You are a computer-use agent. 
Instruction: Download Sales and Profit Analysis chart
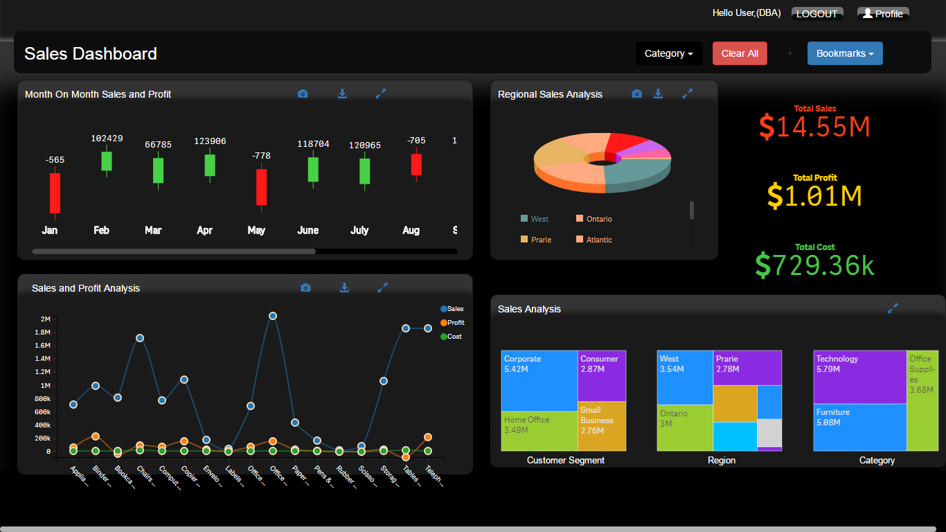pos(344,287)
